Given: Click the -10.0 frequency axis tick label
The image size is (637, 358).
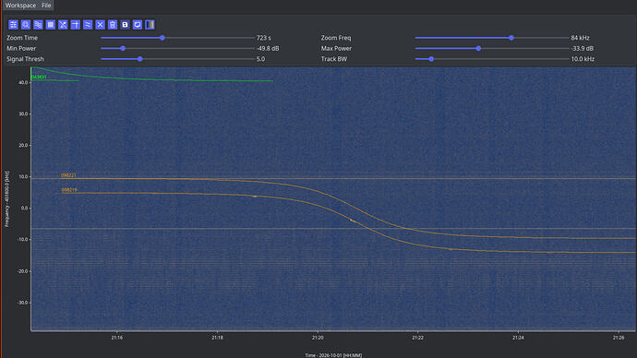Looking at the screenshot, I should [22, 240].
